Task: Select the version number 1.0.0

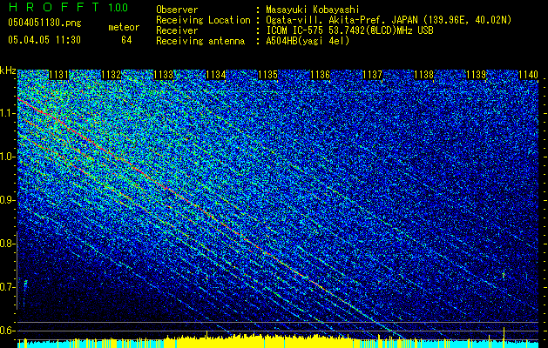Action: coord(118,7)
